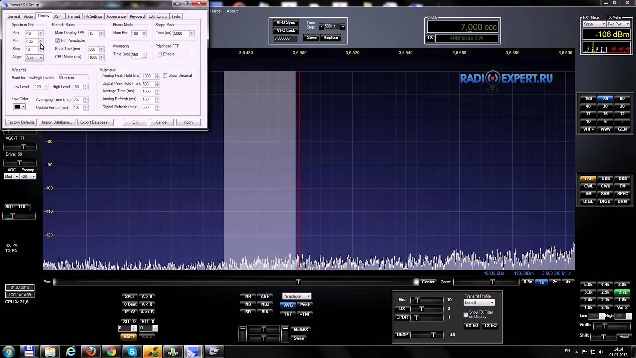Click the Center pan button
The width and height of the screenshot is (636, 358).
[428, 282]
